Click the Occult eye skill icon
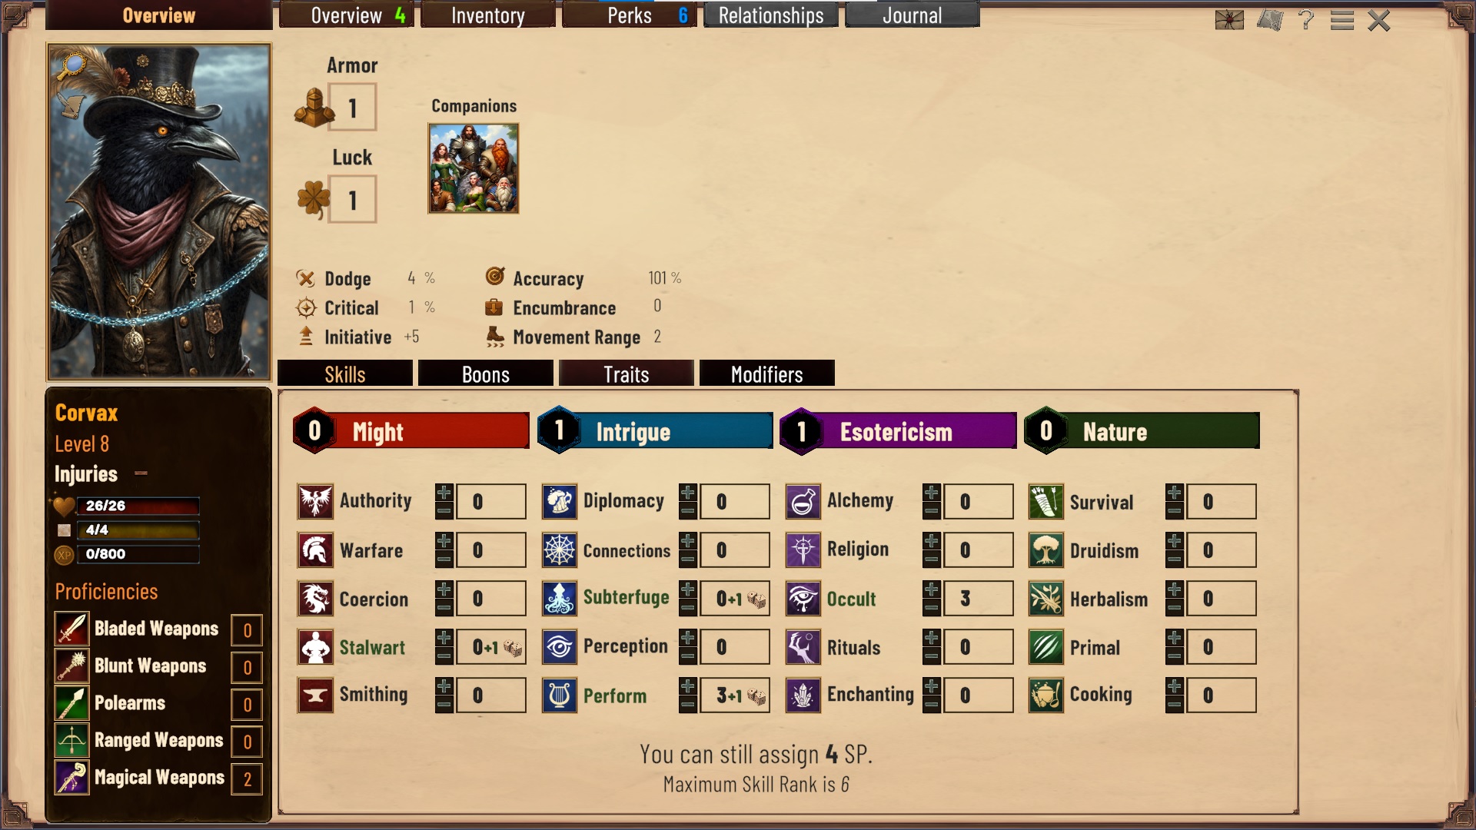Image resolution: width=1476 pixels, height=830 pixels. point(803,599)
